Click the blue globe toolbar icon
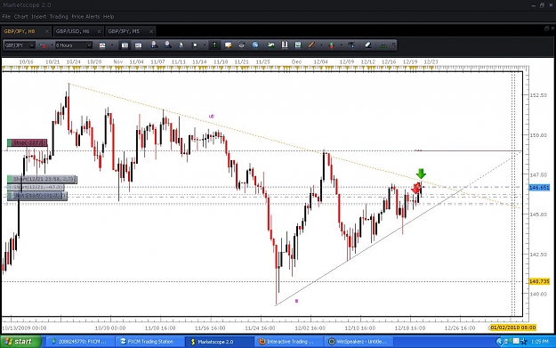556x348 pixels. pos(255,45)
